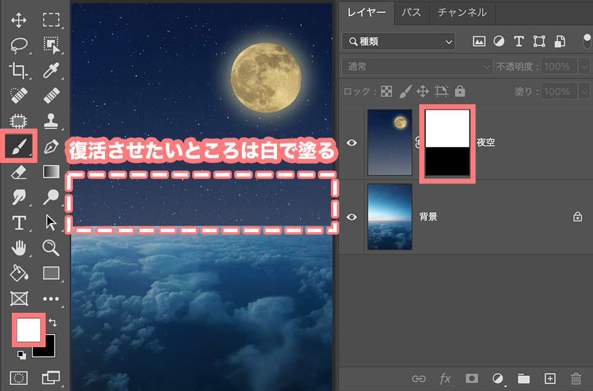
Task: Select the Lasso tool
Action: [x=18, y=46]
